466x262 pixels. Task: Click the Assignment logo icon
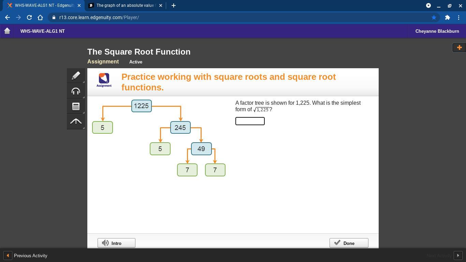[104, 80]
